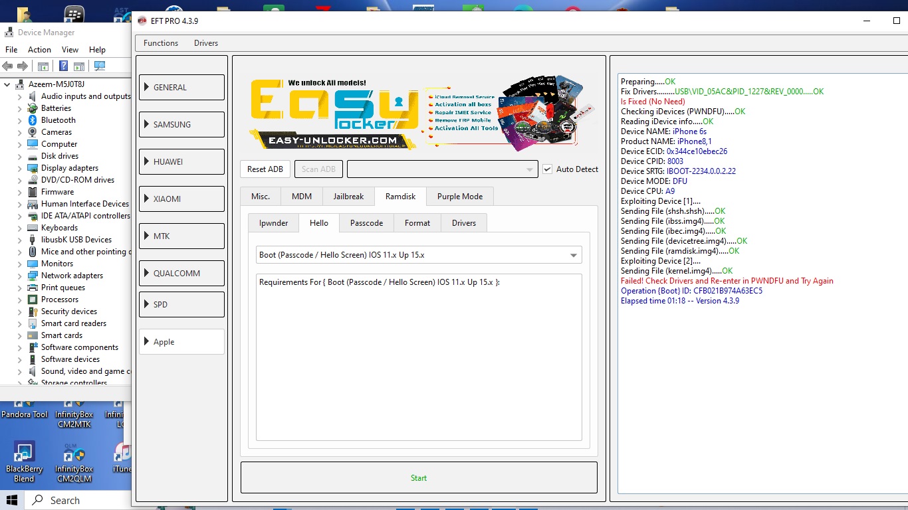
Task: Click the Windows Start button
Action: 12,500
